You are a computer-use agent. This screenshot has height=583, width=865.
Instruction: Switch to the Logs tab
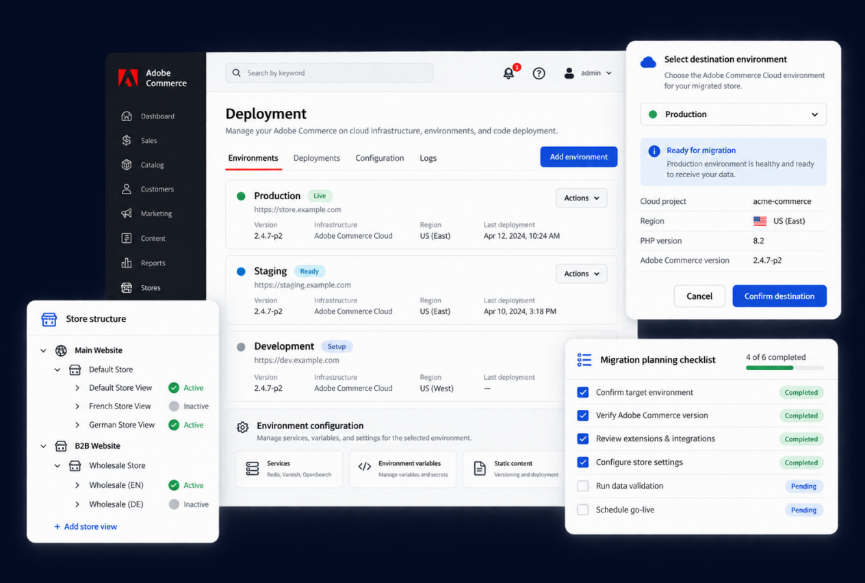[x=428, y=158]
